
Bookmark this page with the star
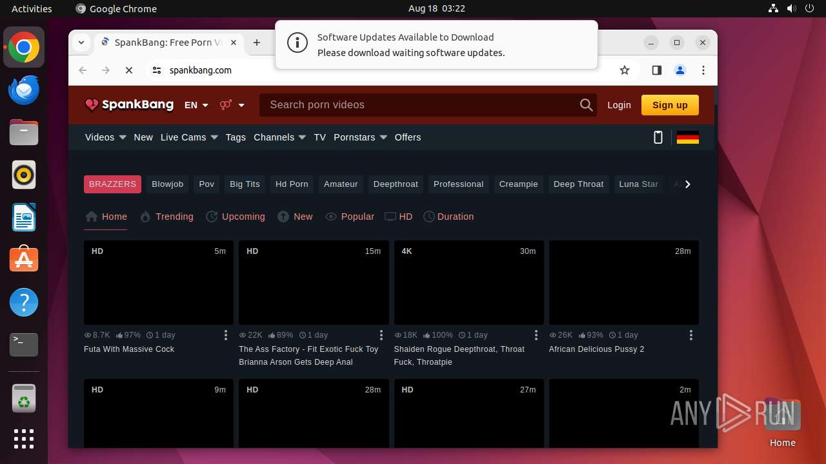tap(625, 70)
